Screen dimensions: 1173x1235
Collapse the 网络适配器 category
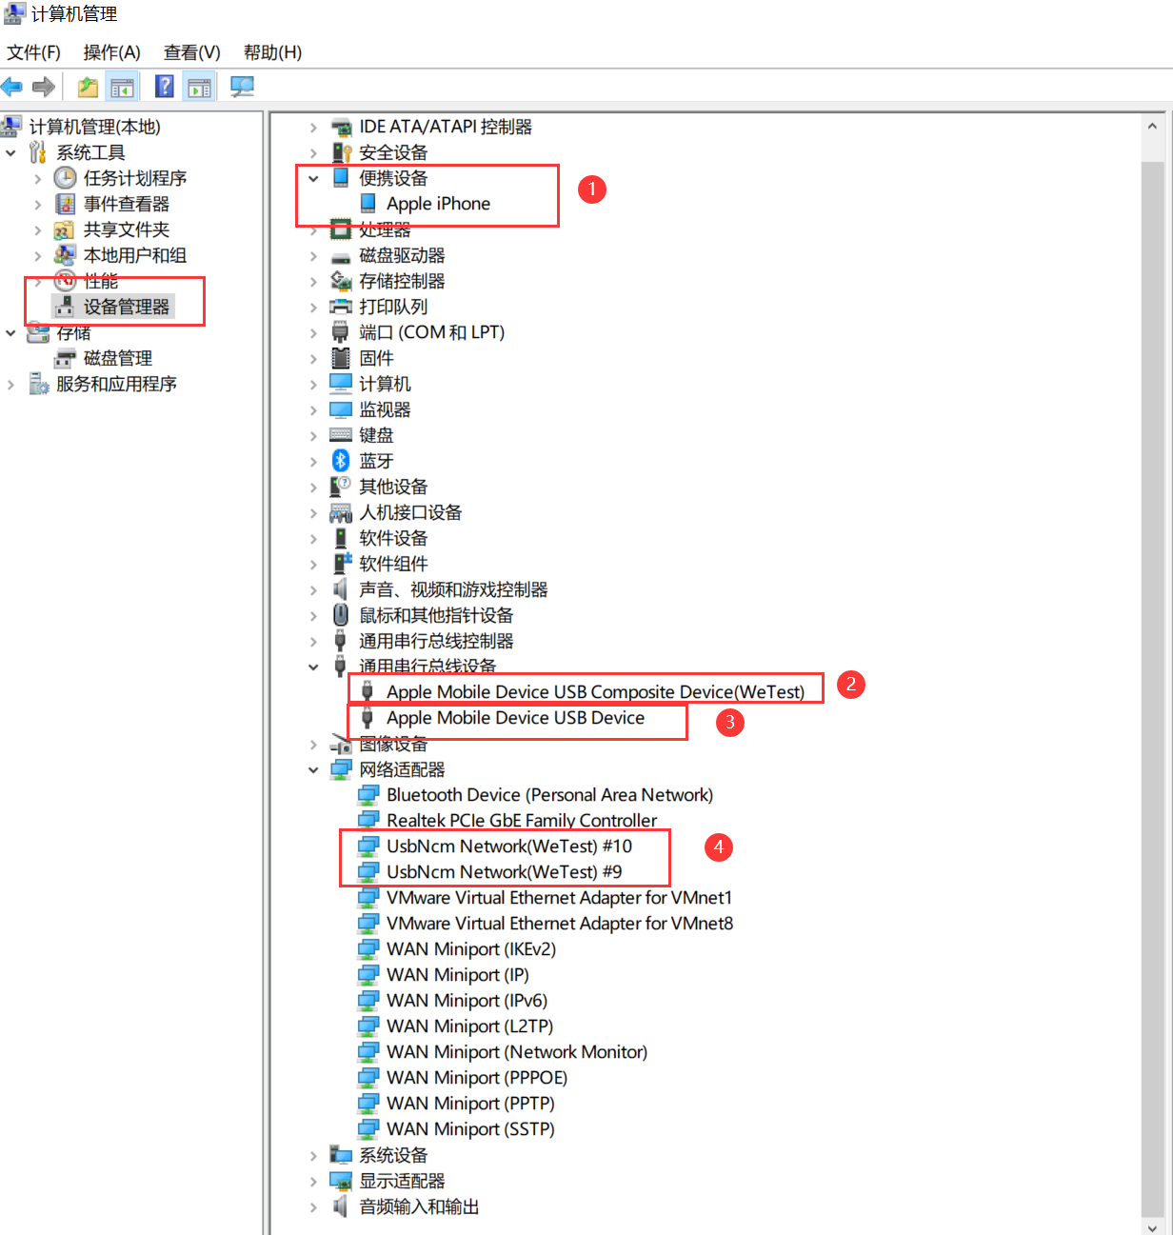click(313, 769)
